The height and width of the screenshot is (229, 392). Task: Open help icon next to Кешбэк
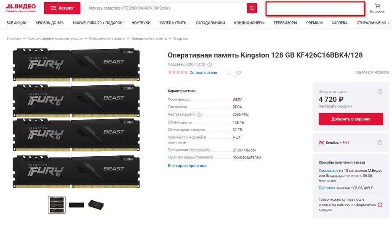(x=380, y=143)
